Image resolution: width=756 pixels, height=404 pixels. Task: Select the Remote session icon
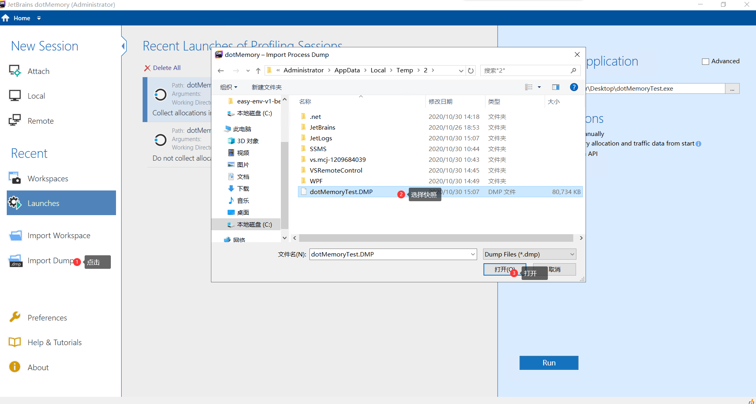15,120
